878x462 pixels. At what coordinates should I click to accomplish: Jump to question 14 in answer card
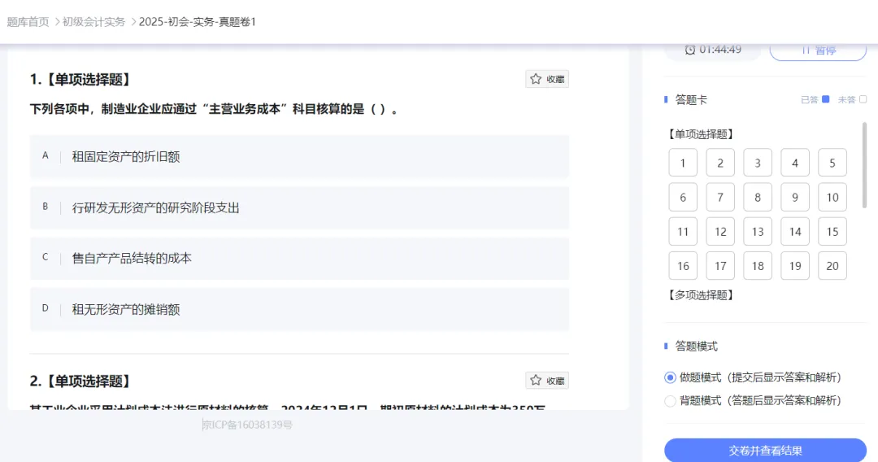795,231
